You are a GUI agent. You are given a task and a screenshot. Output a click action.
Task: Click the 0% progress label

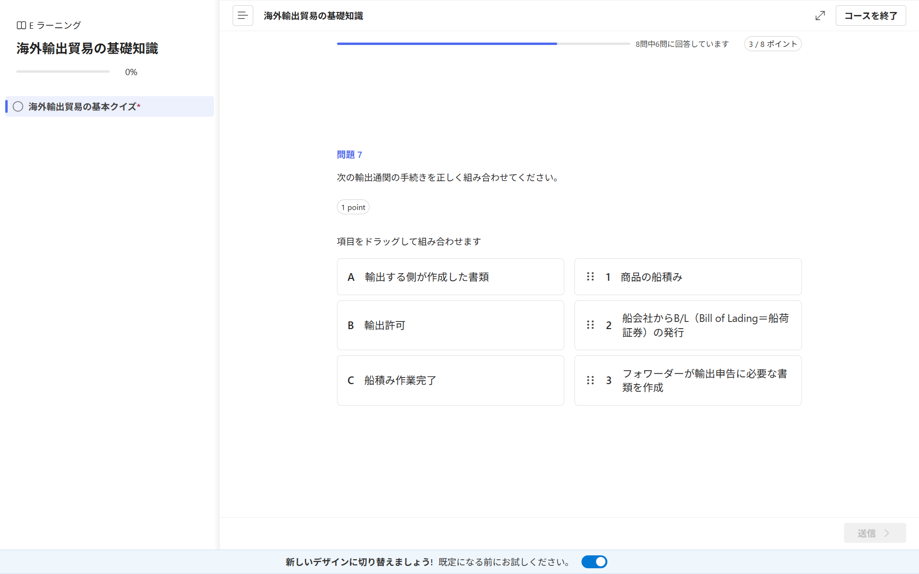click(x=131, y=72)
